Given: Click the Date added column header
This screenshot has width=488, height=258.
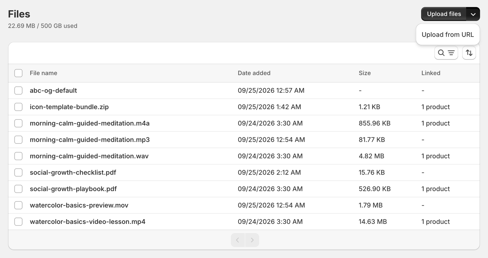Looking at the screenshot, I should [254, 73].
